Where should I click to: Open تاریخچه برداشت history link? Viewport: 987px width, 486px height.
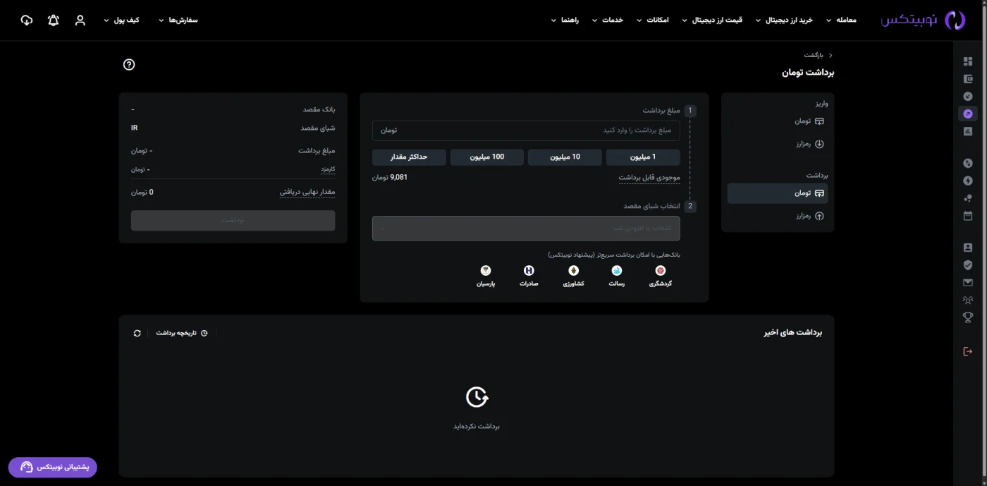(x=182, y=333)
